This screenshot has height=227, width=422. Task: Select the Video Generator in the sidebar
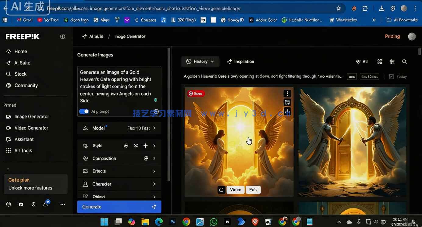coord(31,128)
